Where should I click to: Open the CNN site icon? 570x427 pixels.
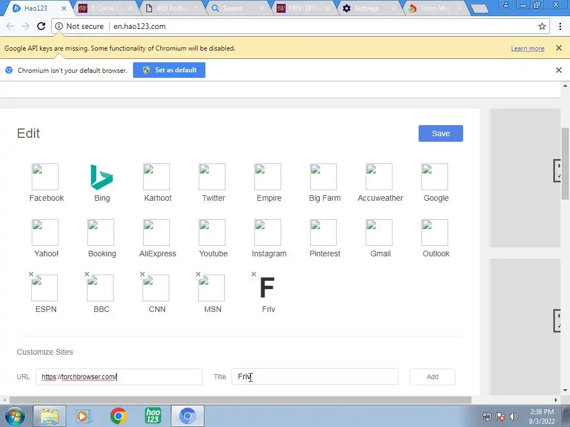(156, 288)
